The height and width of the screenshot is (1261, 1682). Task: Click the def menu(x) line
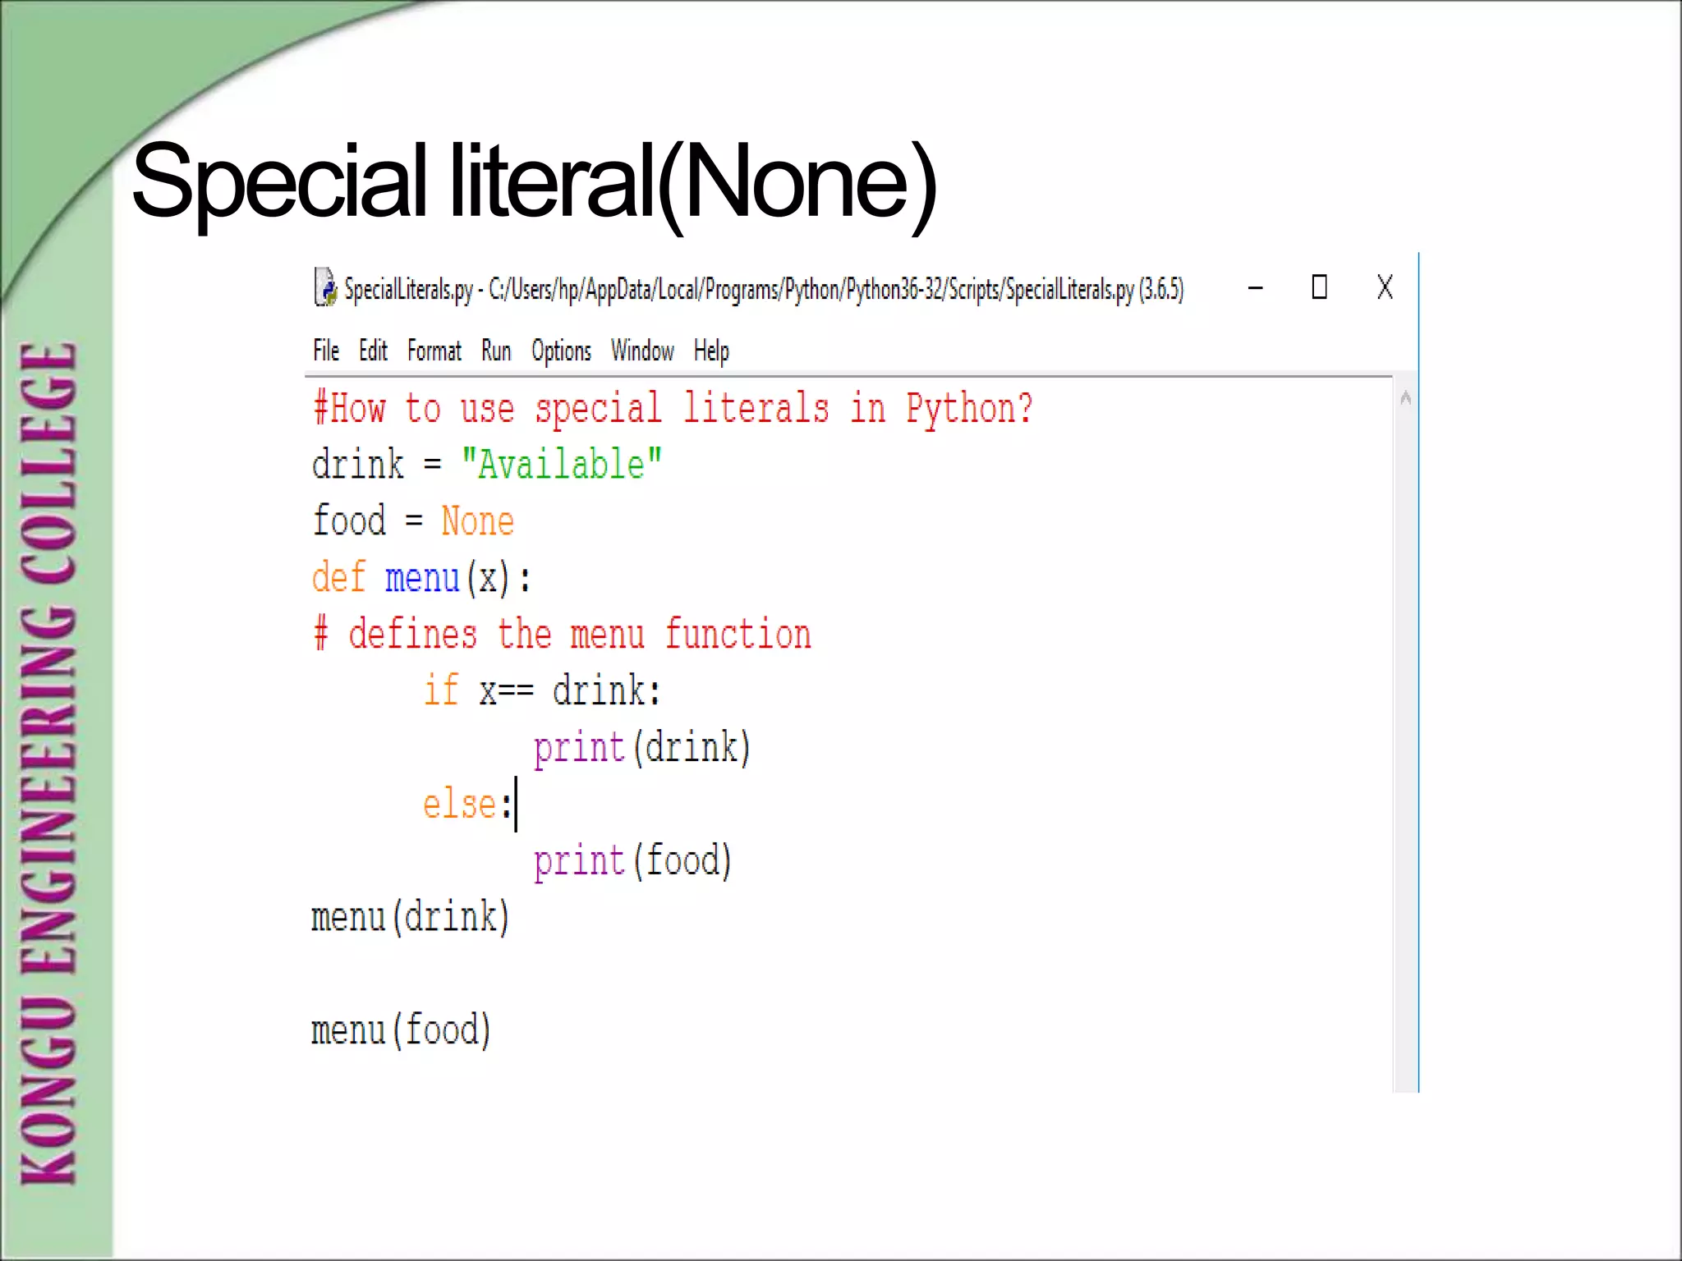tap(420, 578)
